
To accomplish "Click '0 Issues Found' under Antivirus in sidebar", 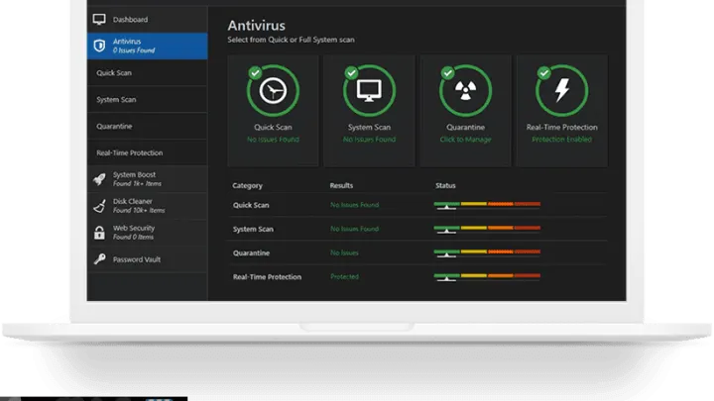I will pos(134,50).
